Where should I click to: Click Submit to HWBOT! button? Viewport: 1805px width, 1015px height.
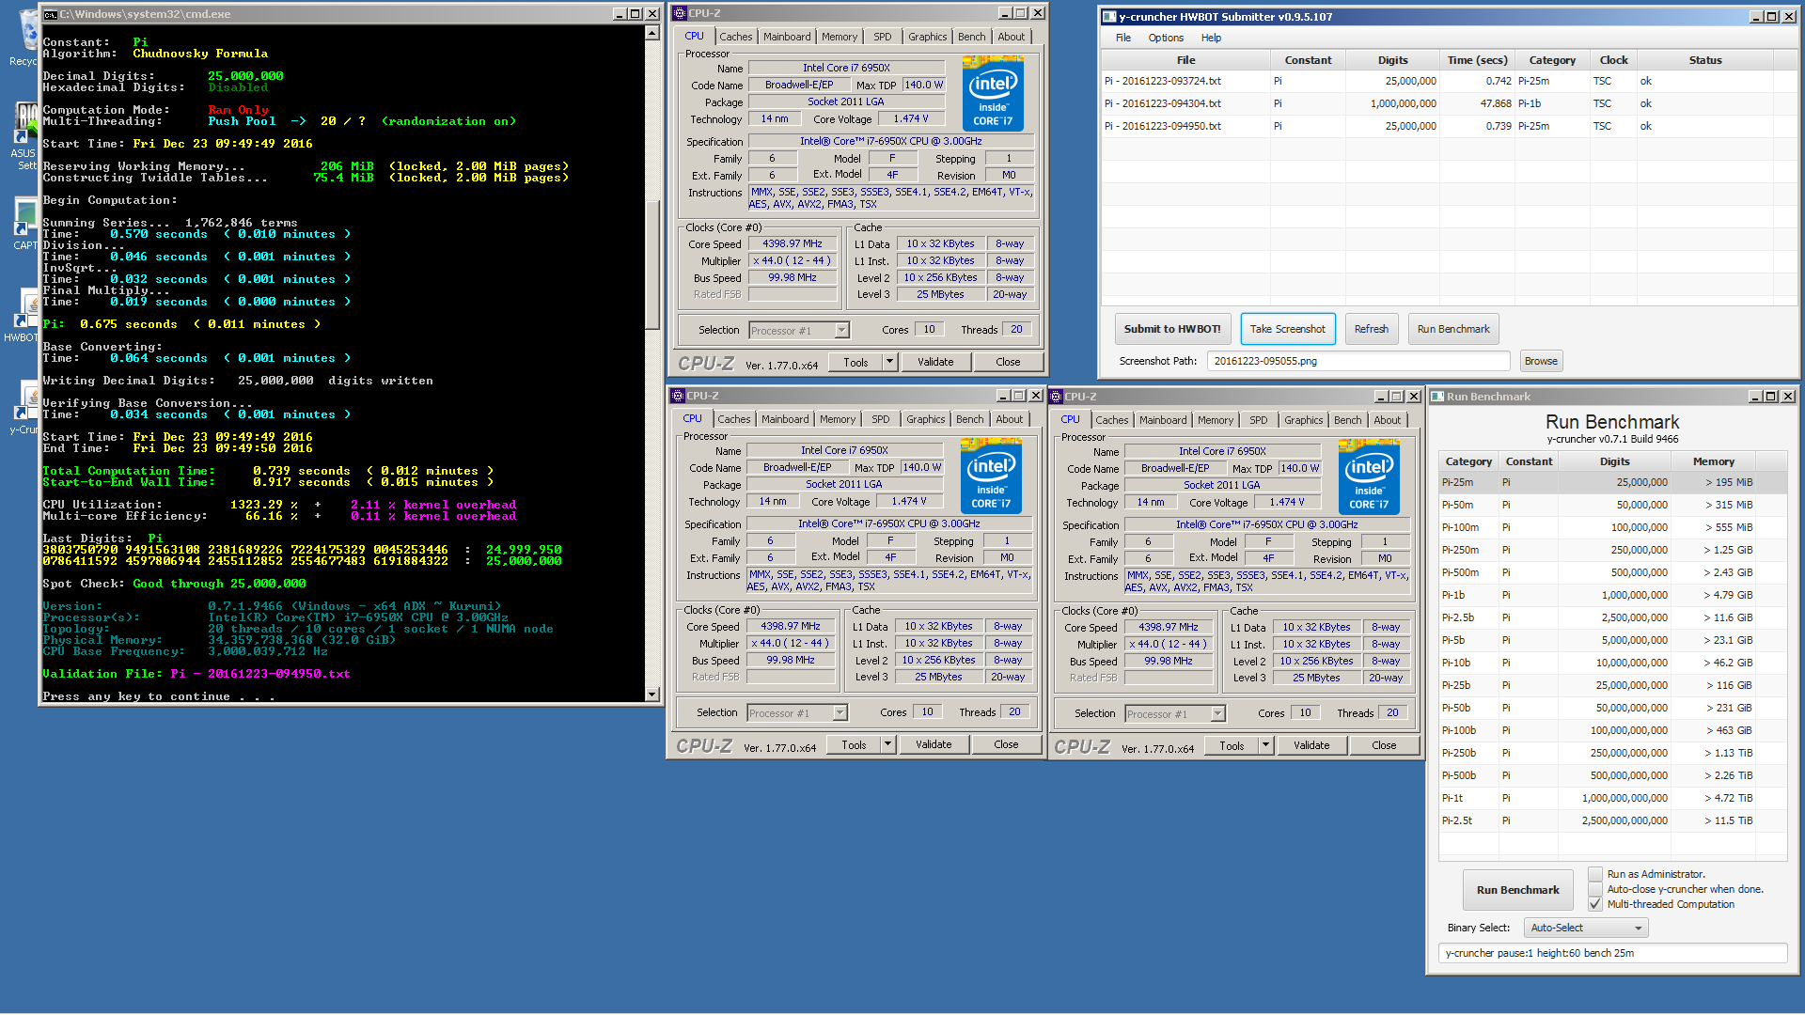tap(1172, 329)
